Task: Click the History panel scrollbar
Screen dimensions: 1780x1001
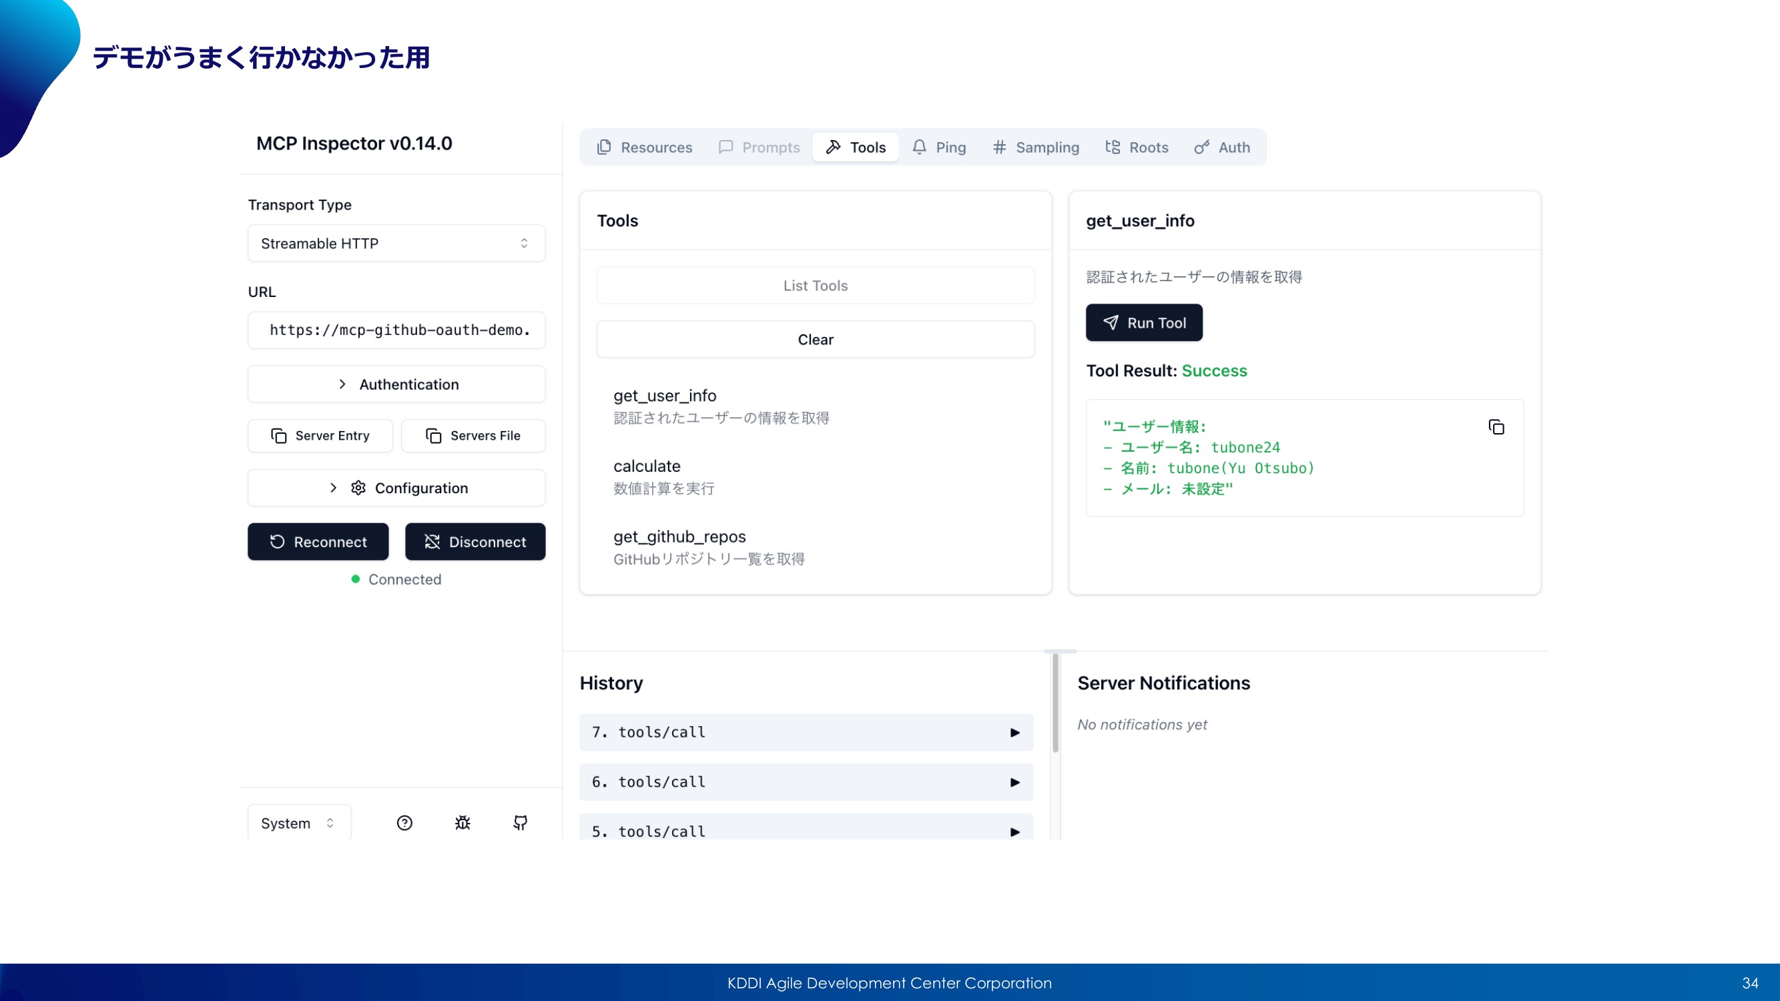Action: click(1055, 703)
